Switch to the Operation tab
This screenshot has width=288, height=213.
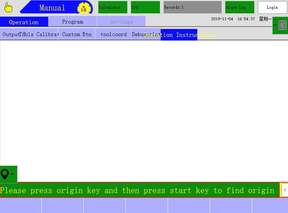[x=24, y=22]
